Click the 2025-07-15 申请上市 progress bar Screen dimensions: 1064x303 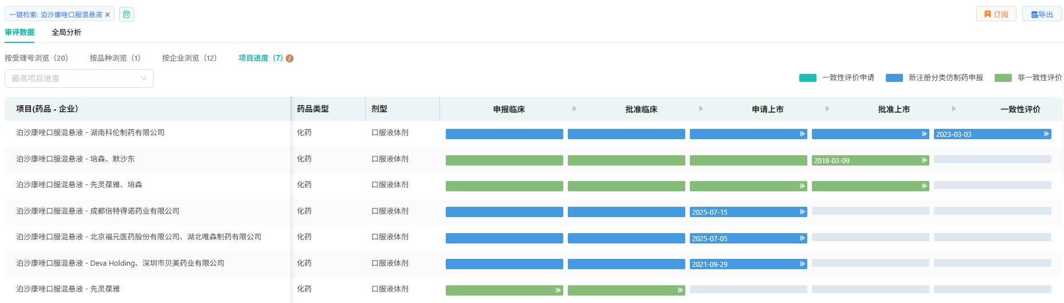(x=748, y=212)
